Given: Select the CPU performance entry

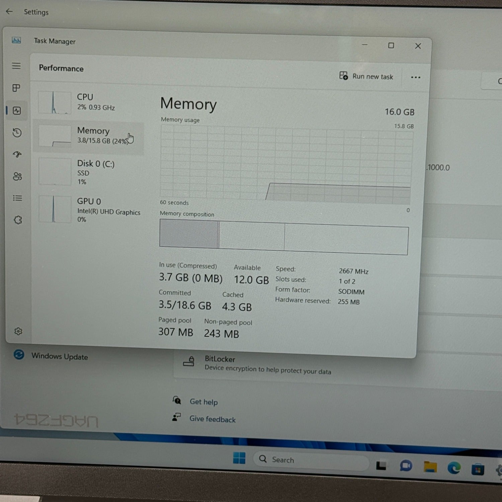Looking at the screenshot, I should (89, 102).
